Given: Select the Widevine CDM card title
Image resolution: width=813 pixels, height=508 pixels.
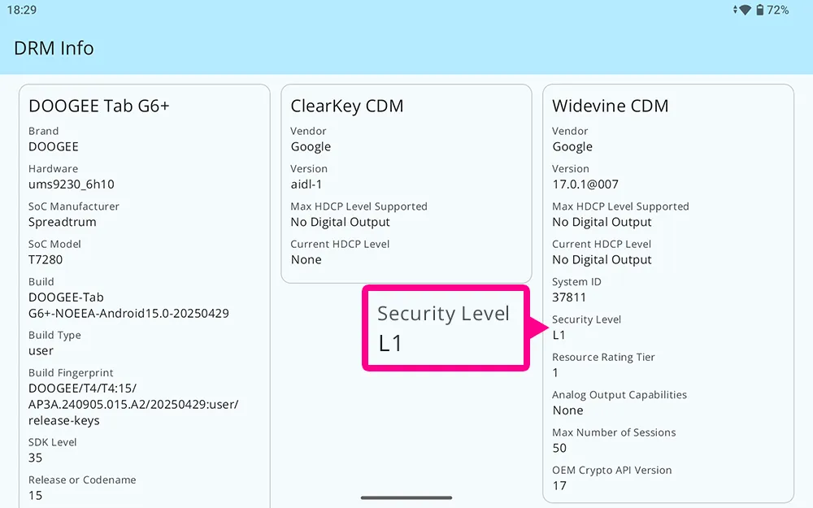Looking at the screenshot, I should click(611, 106).
